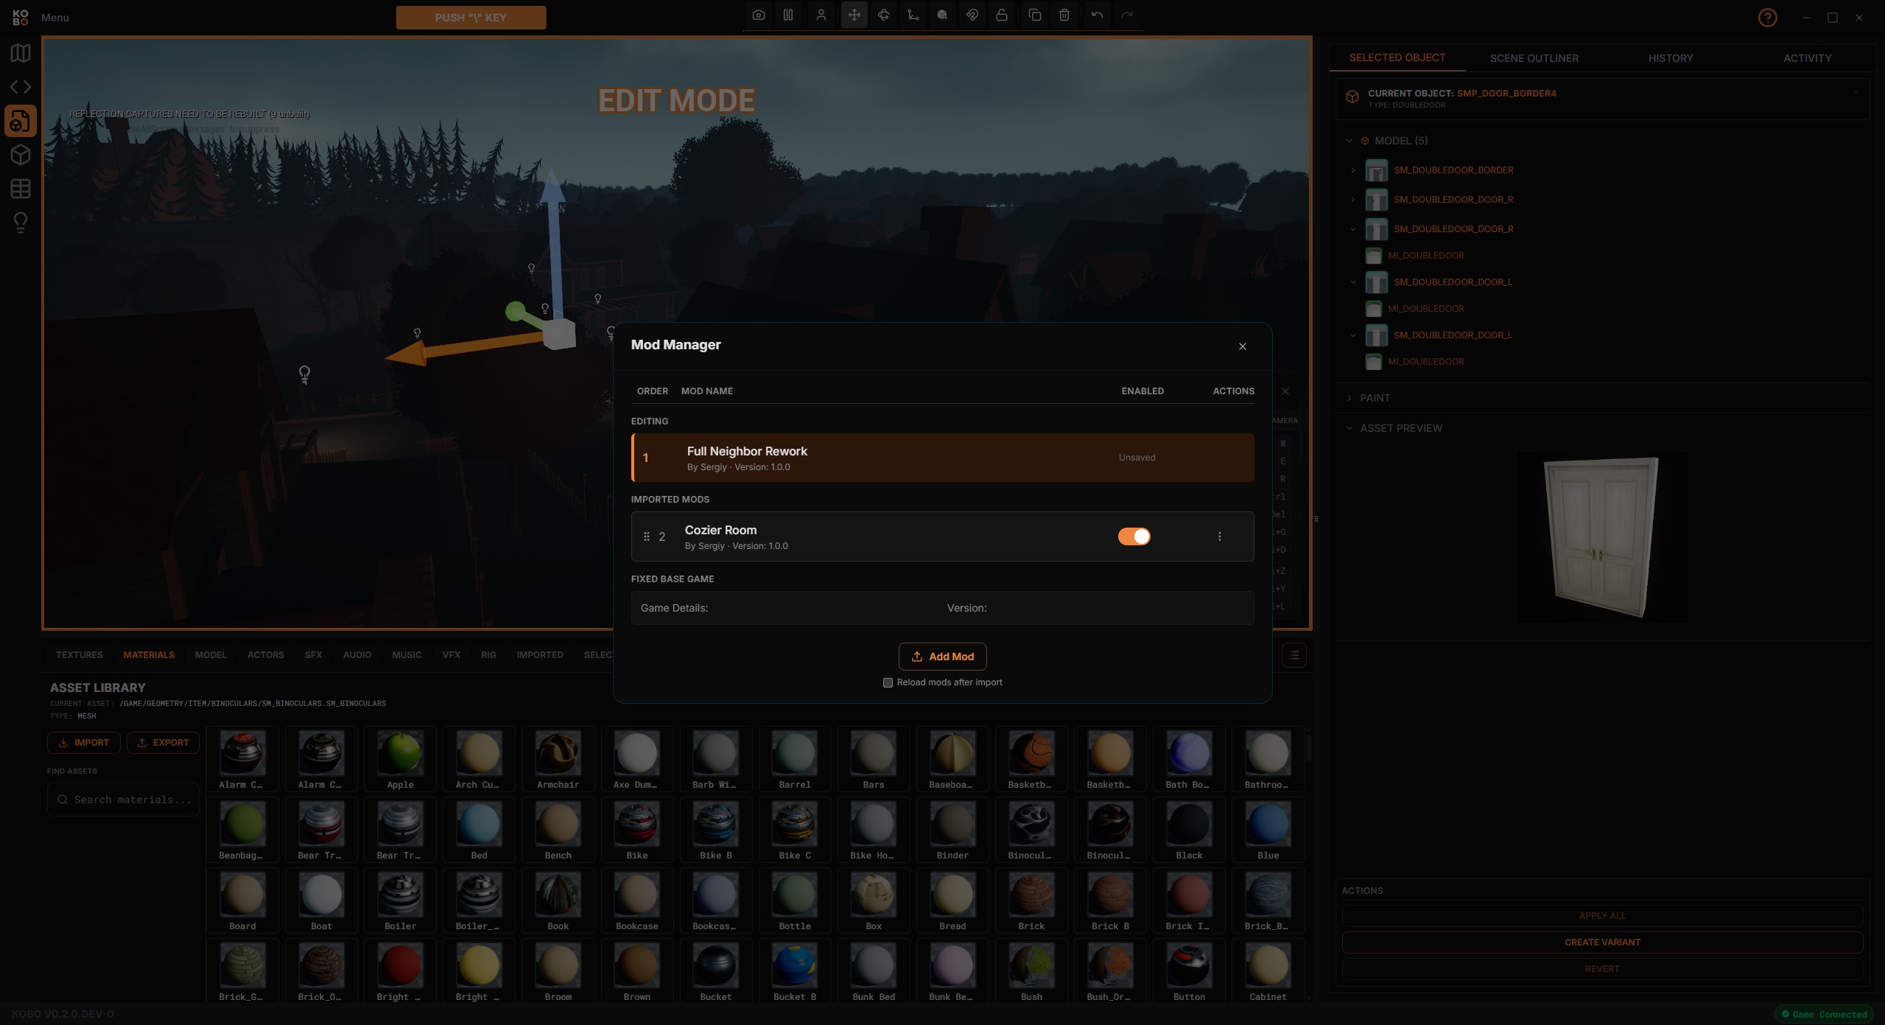Image resolution: width=1885 pixels, height=1025 pixels.
Task: Select the Basketball material thumbnail with lines
Action: 1031,759
